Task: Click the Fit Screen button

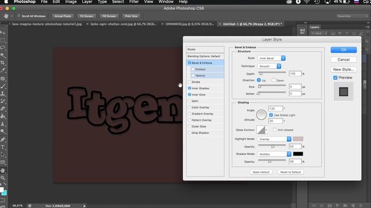Action: [86, 16]
